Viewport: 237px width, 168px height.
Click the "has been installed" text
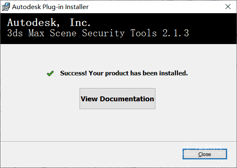(159, 73)
